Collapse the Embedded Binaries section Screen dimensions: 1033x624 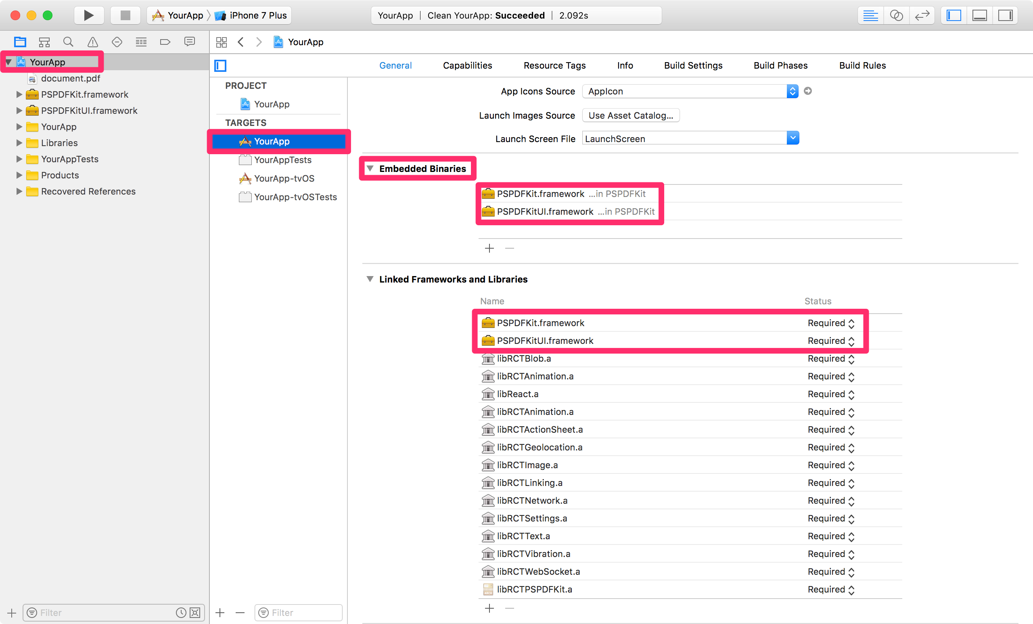point(370,169)
